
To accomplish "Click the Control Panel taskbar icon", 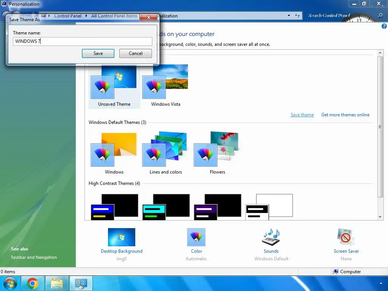I will 81,283.
